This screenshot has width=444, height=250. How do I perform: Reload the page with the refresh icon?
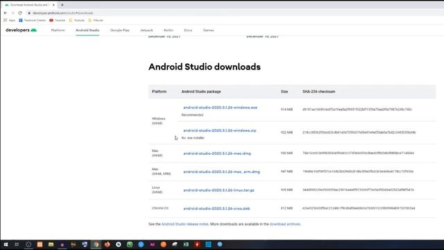tap(20, 13)
